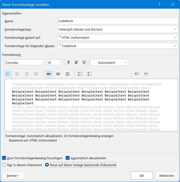Toggle italic formatting K button
This screenshot has width=180, height=182.
coord(76,63)
